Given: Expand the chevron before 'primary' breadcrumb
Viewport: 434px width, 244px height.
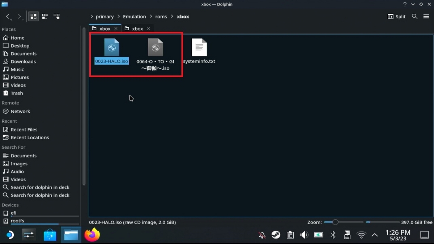Looking at the screenshot, I should (x=92, y=17).
